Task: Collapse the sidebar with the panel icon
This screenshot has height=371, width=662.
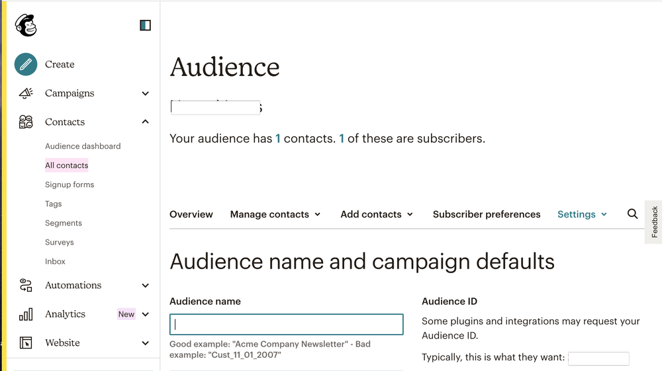Action: point(145,25)
